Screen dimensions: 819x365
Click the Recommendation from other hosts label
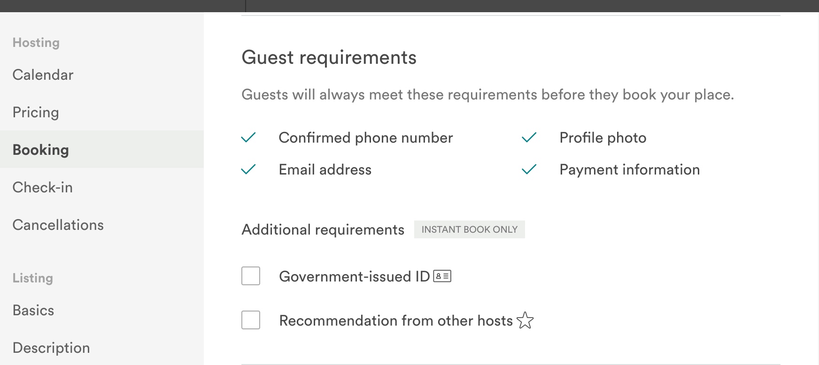(x=396, y=320)
